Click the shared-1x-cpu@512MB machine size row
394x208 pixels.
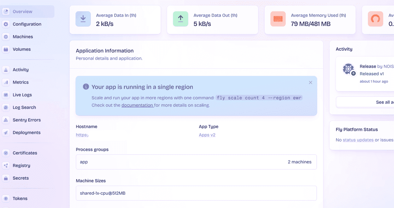coord(196,193)
